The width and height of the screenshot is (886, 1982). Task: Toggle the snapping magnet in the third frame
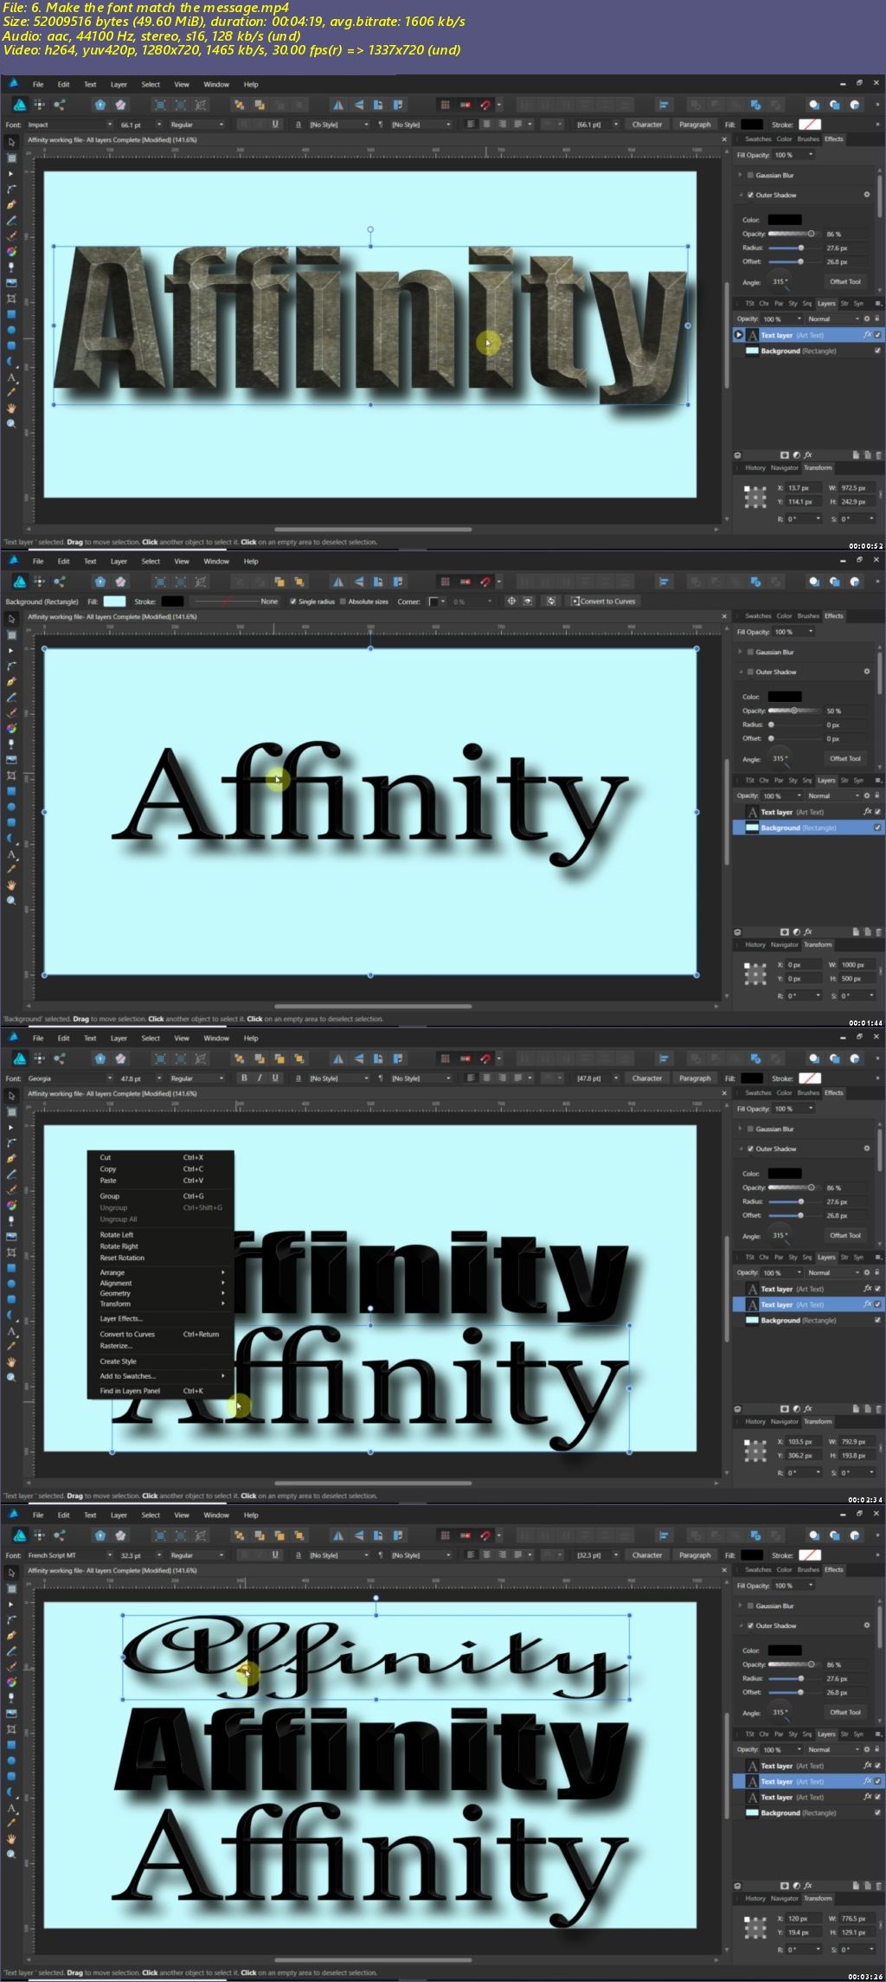coord(485,1058)
